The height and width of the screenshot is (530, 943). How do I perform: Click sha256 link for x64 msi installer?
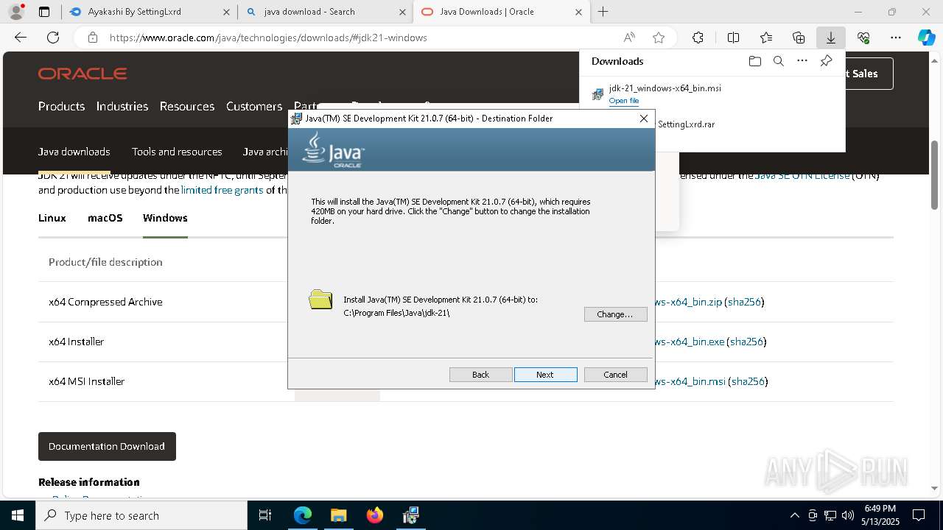[x=749, y=381]
